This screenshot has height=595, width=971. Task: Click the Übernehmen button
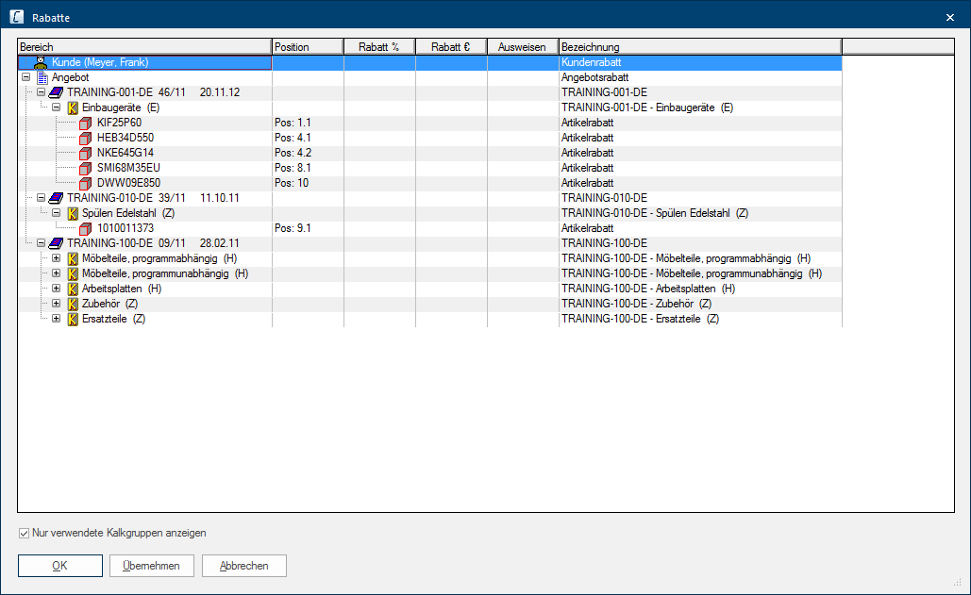[x=151, y=566]
